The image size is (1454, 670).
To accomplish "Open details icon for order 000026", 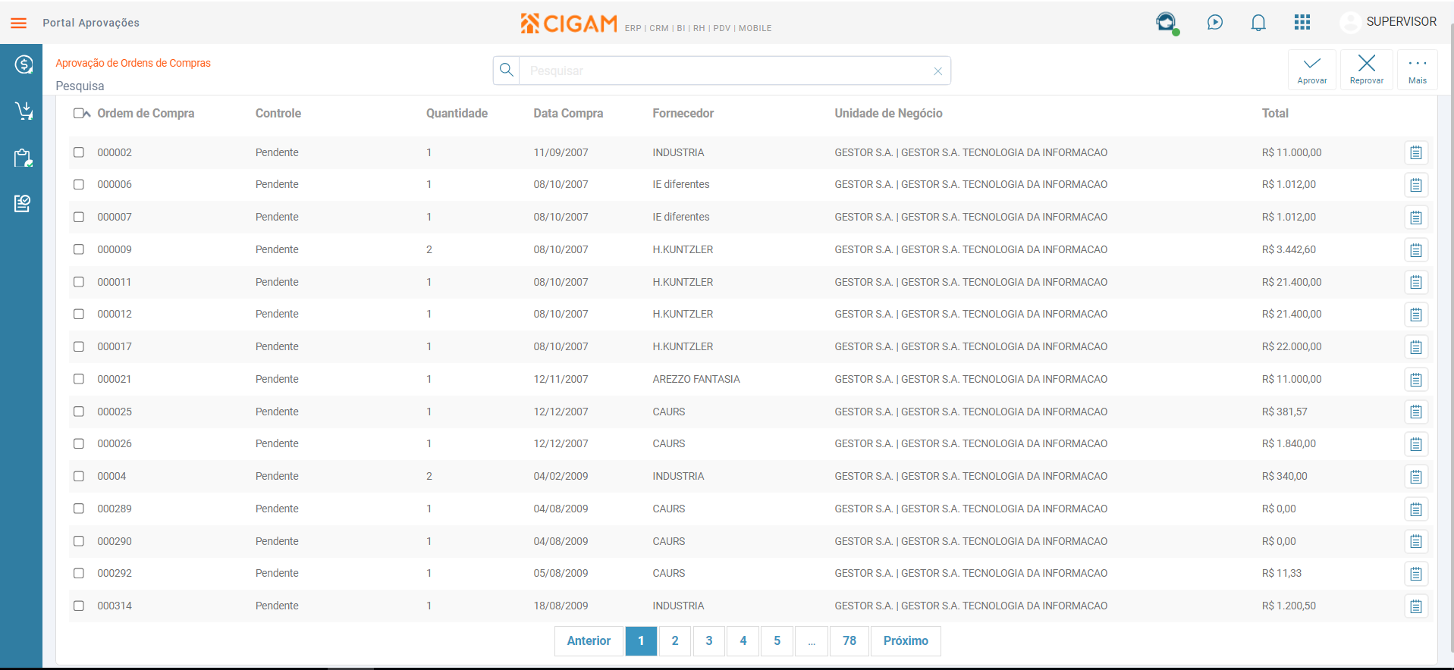I will (x=1416, y=444).
